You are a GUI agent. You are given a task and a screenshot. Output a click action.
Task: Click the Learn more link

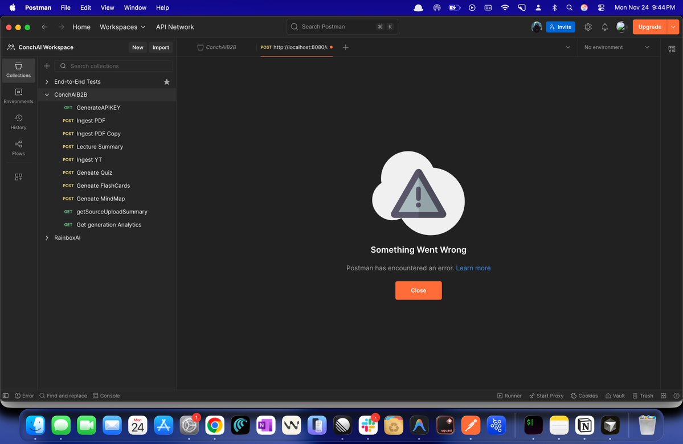point(473,268)
